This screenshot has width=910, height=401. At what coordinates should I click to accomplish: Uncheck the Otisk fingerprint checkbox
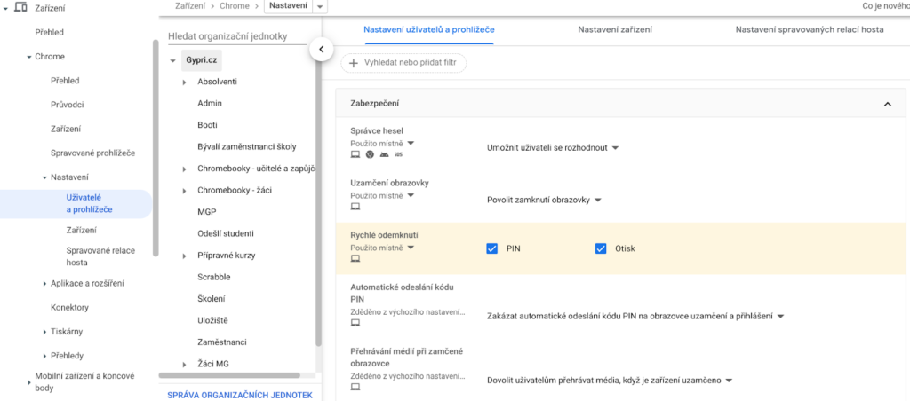pos(601,248)
